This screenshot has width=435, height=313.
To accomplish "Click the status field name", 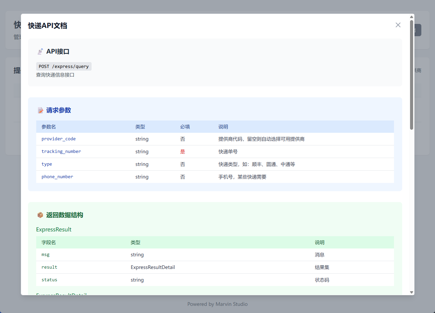I will coord(49,280).
